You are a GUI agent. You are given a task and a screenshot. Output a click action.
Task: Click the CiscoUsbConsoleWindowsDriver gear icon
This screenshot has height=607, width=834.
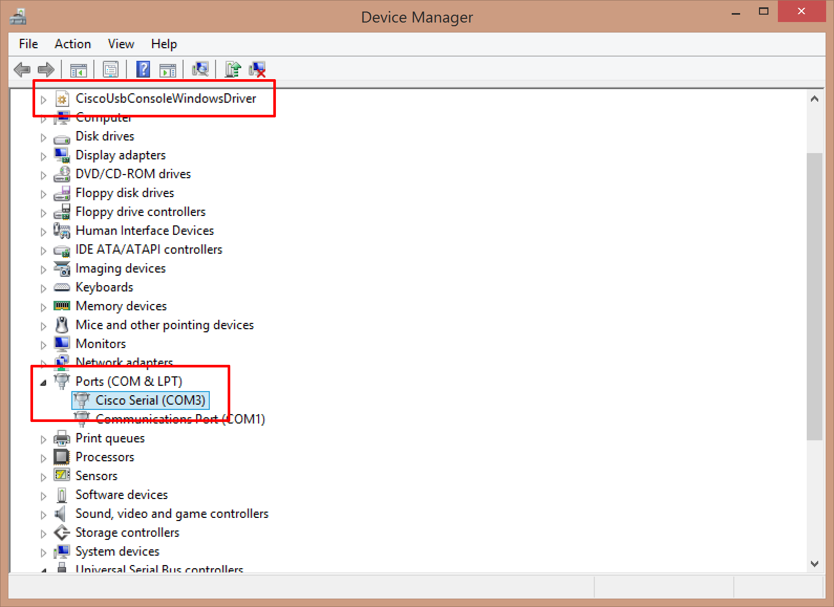click(x=62, y=99)
